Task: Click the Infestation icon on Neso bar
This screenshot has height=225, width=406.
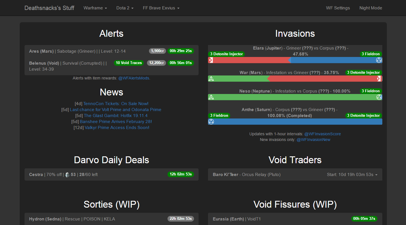Action: tap(211, 97)
